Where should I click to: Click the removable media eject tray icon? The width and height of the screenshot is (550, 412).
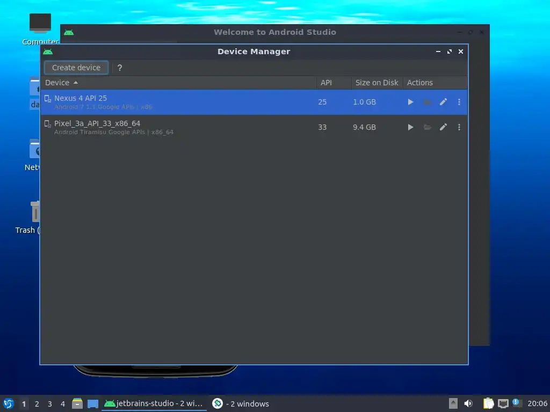(x=453, y=403)
